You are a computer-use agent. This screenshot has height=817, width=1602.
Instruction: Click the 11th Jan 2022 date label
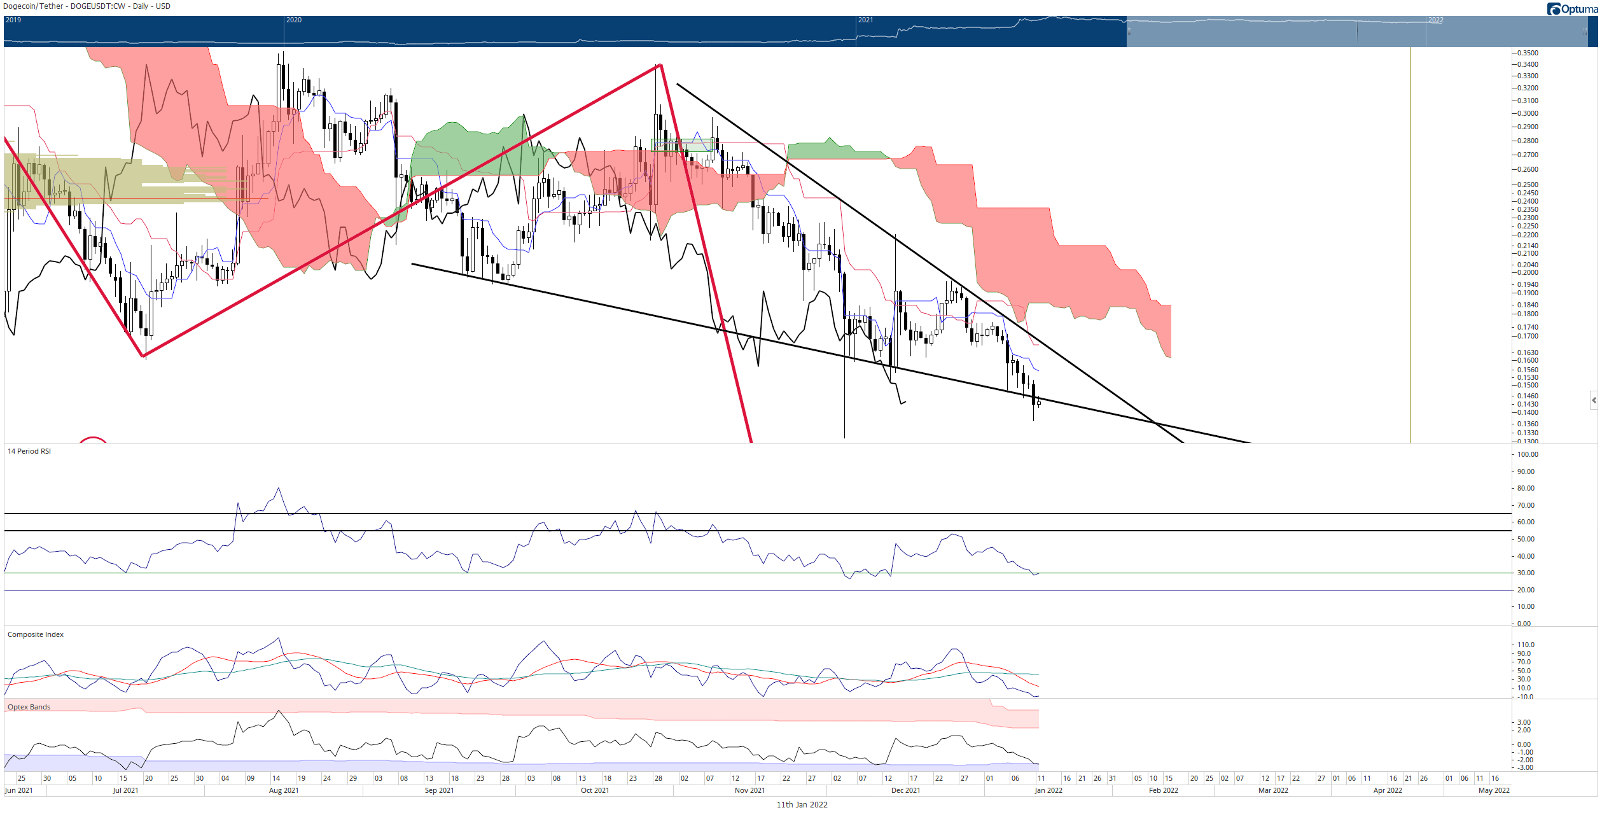pyautogui.click(x=802, y=805)
